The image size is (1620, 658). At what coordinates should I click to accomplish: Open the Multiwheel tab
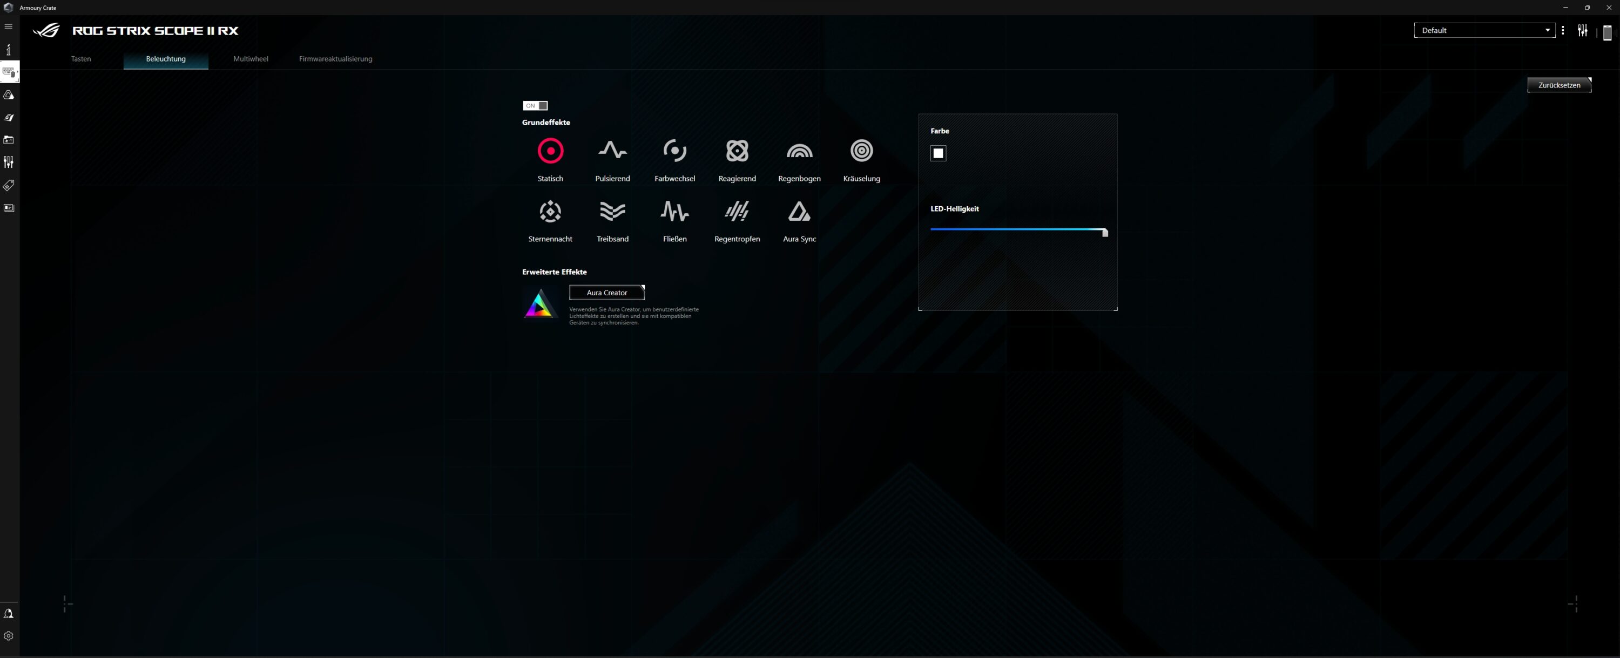tap(251, 59)
